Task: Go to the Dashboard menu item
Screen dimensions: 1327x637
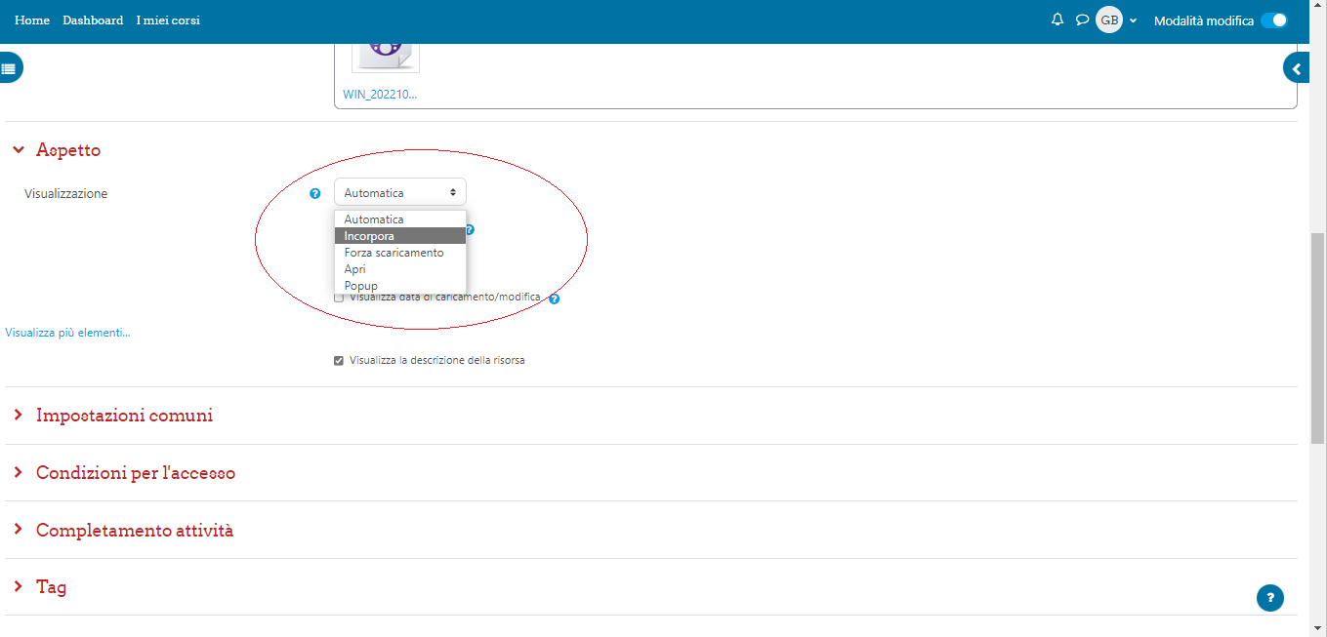Action: tap(93, 20)
